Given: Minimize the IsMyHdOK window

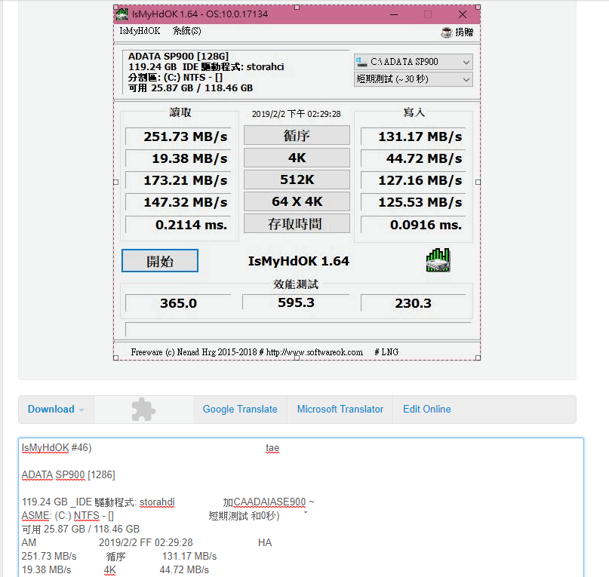Looking at the screenshot, I should coord(394,14).
